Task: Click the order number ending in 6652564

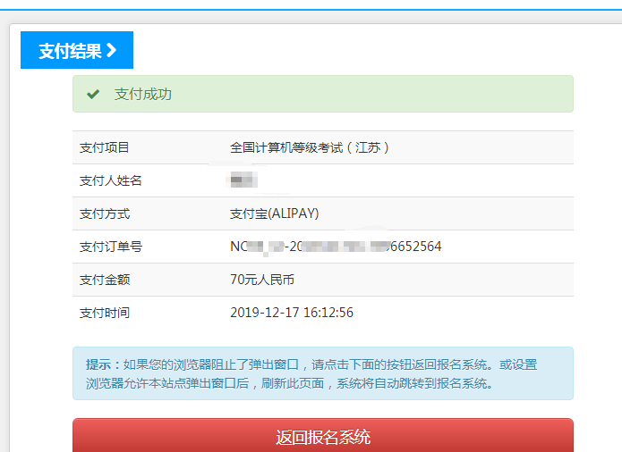Action: point(336,247)
